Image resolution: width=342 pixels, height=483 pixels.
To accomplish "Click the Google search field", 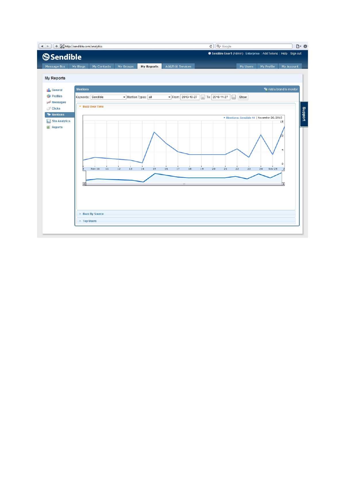I will [254, 46].
